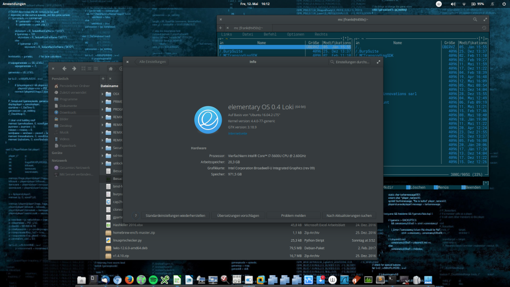The width and height of the screenshot is (510, 287).
Task: Open Firefox from the dock
Action: click(129, 280)
